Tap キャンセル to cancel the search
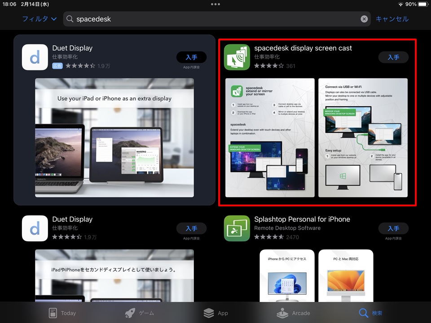 coord(392,19)
